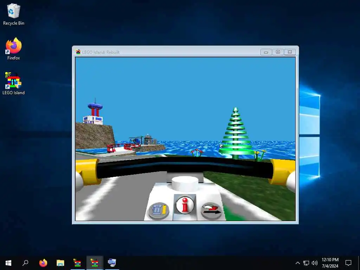Close the LEGO Island: Rebuilt window
360x270 pixels.
pyautogui.click(x=290, y=52)
